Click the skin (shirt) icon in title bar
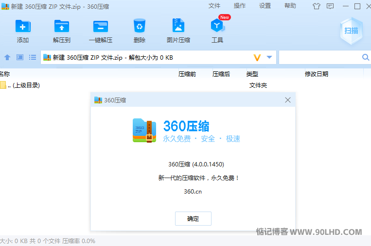 pyautogui.click(x=317, y=6)
